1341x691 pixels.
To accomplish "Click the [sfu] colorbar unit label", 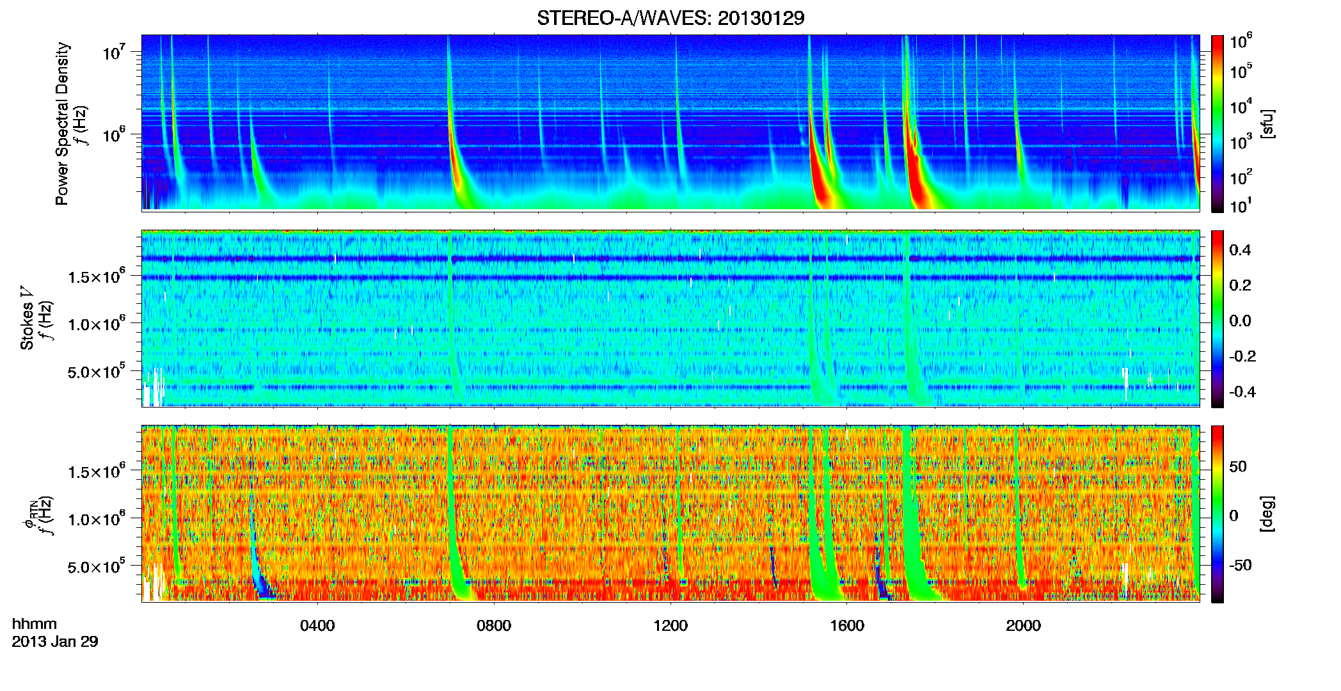I will (x=1267, y=123).
